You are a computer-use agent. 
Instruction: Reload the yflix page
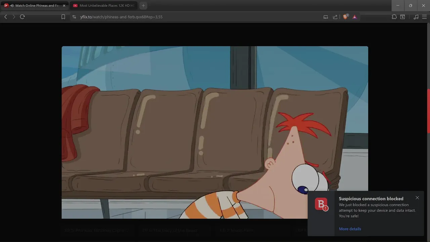click(23, 17)
